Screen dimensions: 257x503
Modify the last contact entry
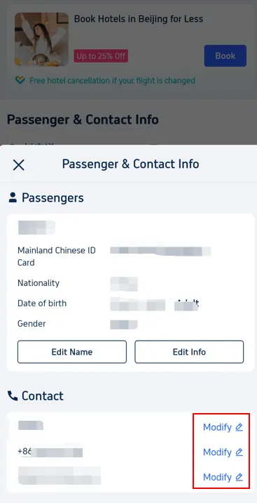tap(223, 477)
